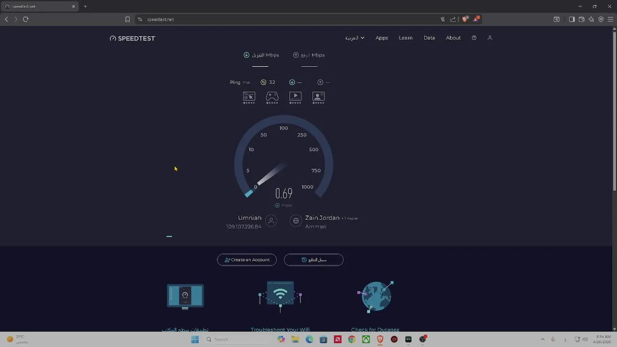Click the help question mark icon

click(474, 38)
